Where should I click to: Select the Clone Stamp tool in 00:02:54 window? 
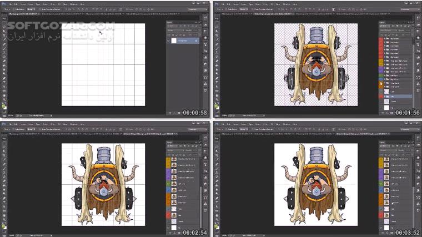click(4, 173)
